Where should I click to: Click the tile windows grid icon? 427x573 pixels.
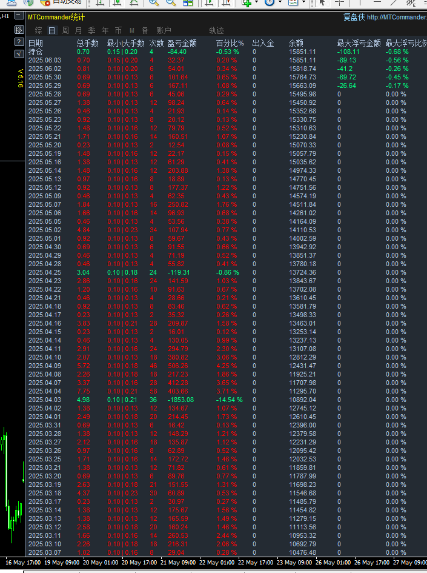click(188, 2)
